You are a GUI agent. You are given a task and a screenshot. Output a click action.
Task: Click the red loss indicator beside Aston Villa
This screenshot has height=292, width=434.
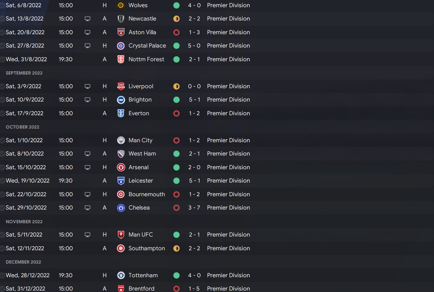pyautogui.click(x=176, y=32)
